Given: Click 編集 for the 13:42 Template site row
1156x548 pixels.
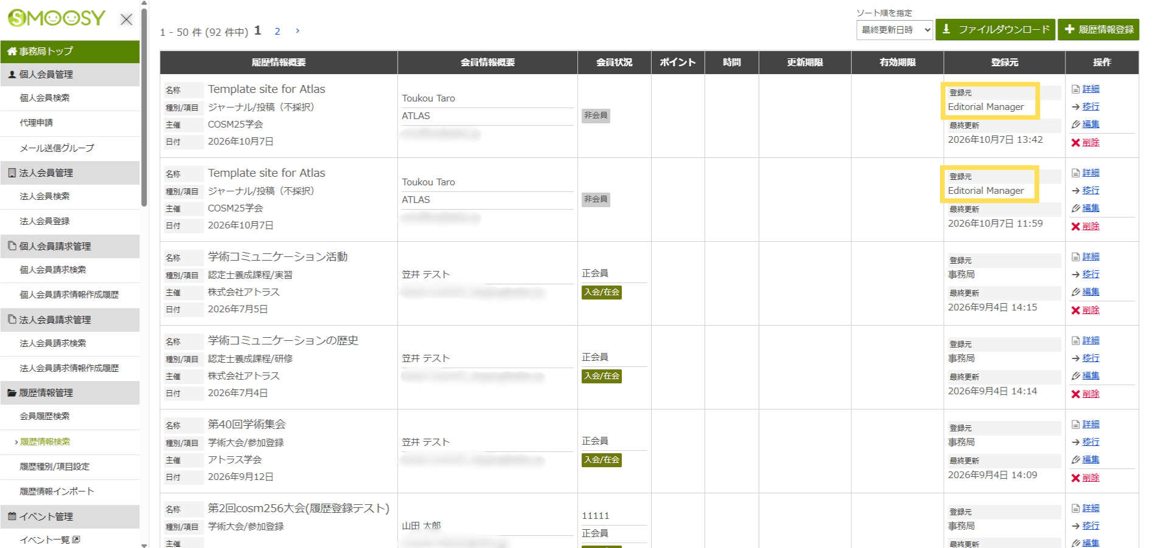Looking at the screenshot, I should 1091,124.
